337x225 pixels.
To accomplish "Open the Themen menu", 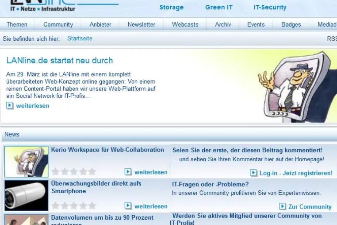I will [x=17, y=24].
